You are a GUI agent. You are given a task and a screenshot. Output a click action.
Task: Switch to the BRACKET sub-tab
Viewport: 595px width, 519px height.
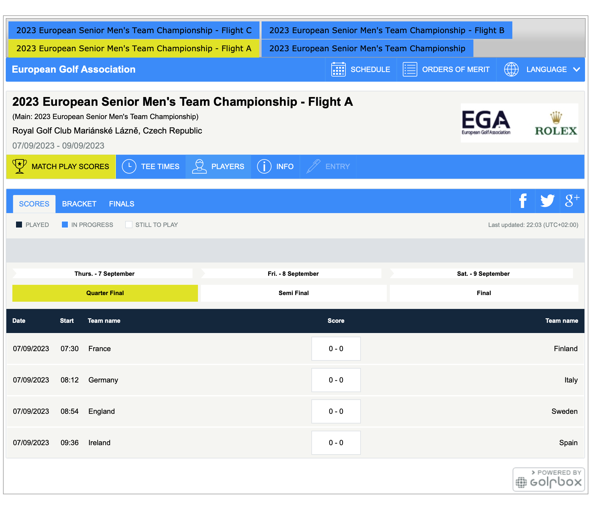tap(79, 204)
